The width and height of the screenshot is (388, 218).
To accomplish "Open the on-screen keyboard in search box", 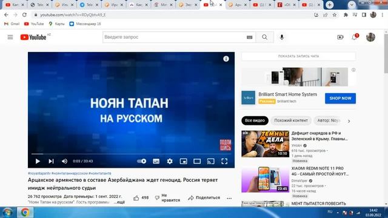I will (x=249, y=38).
